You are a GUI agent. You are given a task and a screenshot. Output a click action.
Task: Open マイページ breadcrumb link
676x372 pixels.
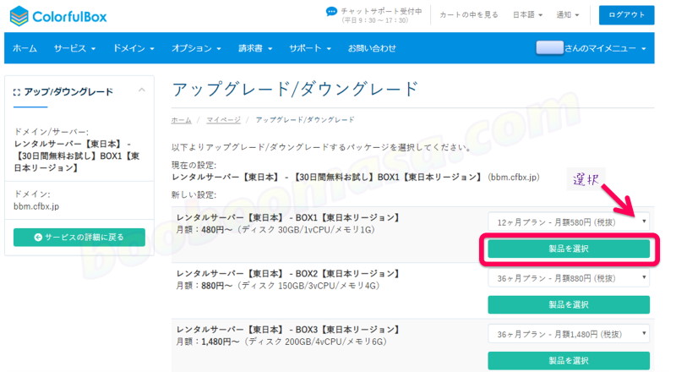pyautogui.click(x=223, y=119)
